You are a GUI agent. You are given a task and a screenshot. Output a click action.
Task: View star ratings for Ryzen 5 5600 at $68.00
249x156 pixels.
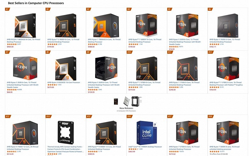tap(12, 90)
